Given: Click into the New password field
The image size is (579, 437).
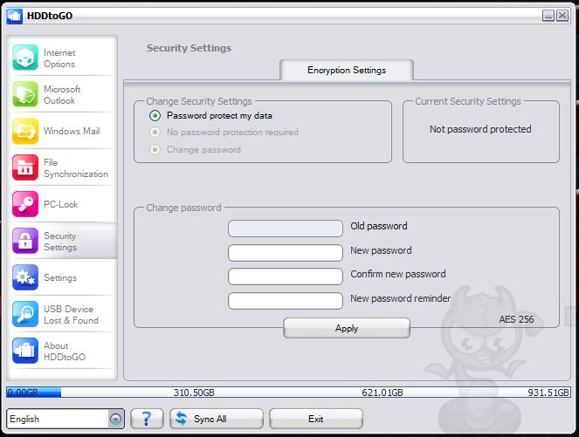Looking at the screenshot, I should tap(286, 253).
